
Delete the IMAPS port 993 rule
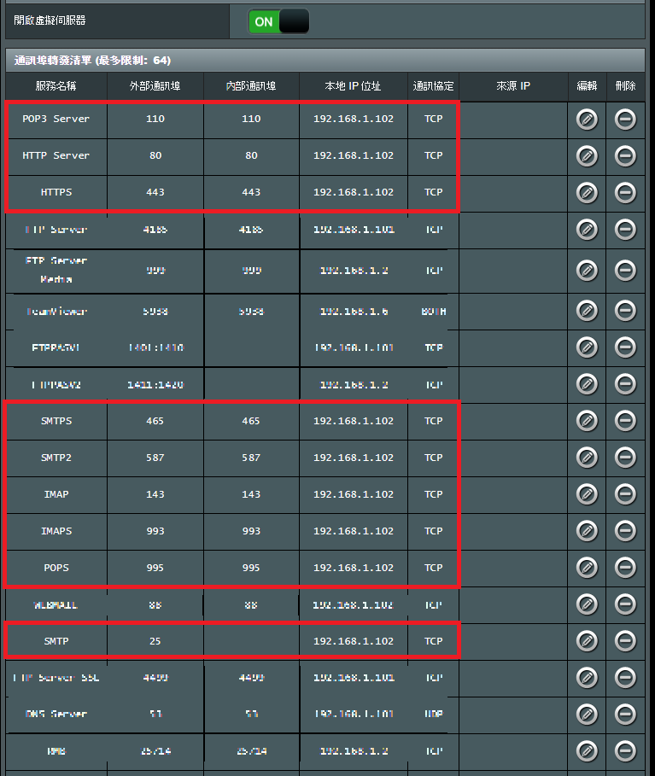point(625,531)
